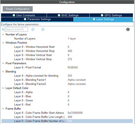Click the Reset Configuration button

coord(18,9)
